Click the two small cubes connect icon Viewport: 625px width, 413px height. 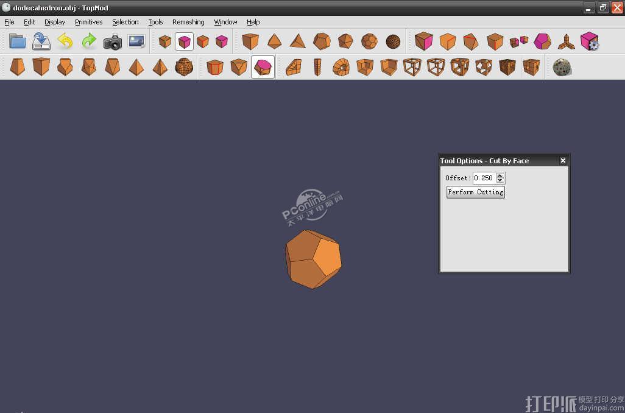click(x=519, y=41)
